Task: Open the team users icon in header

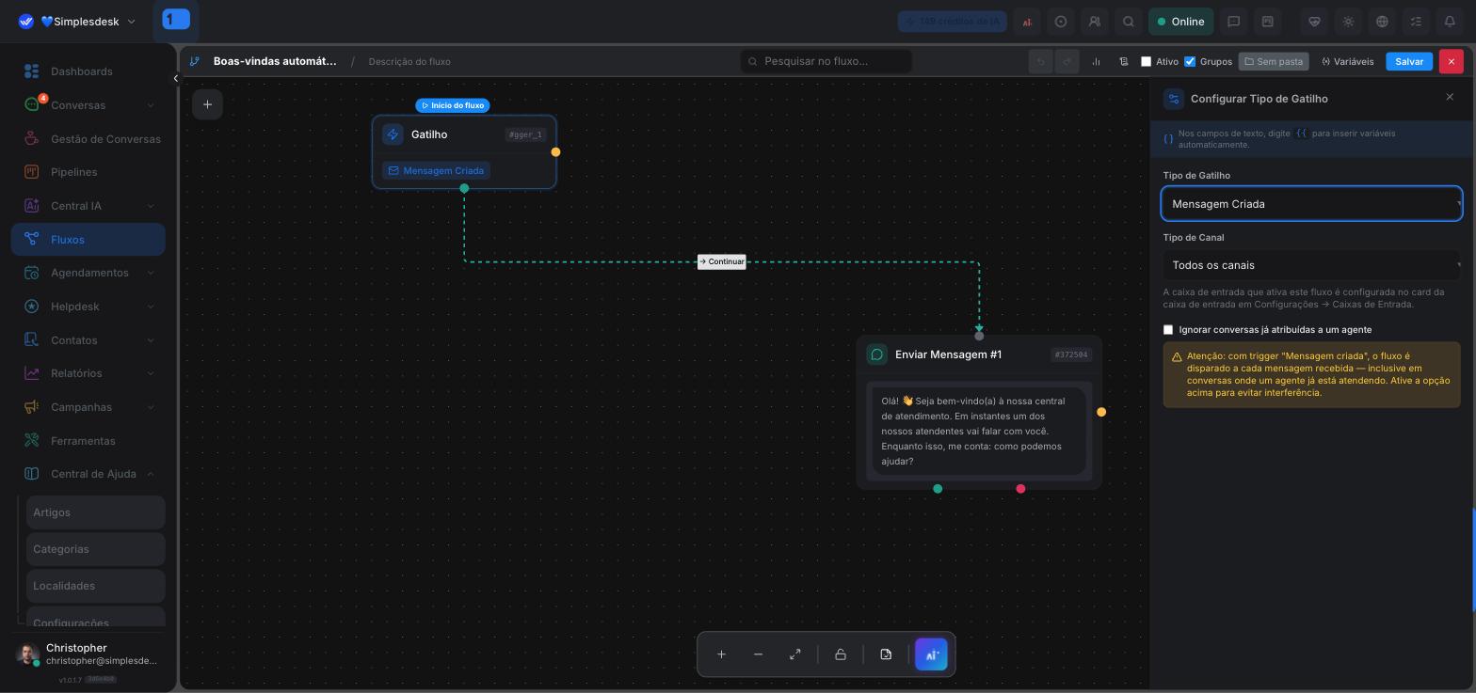Action: pyautogui.click(x=1094, y=22)
